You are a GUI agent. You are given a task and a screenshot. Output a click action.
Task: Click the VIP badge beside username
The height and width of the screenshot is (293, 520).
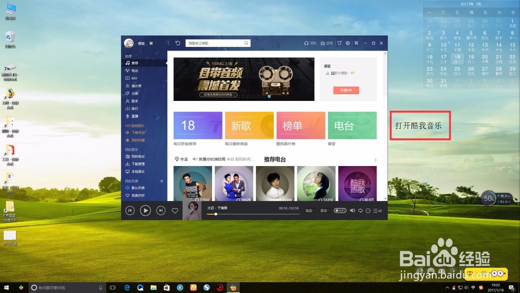coord(151,44)
